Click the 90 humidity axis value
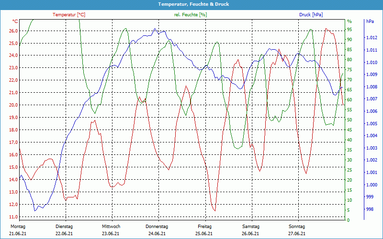383x239 pixels. [x=349, y=40]
